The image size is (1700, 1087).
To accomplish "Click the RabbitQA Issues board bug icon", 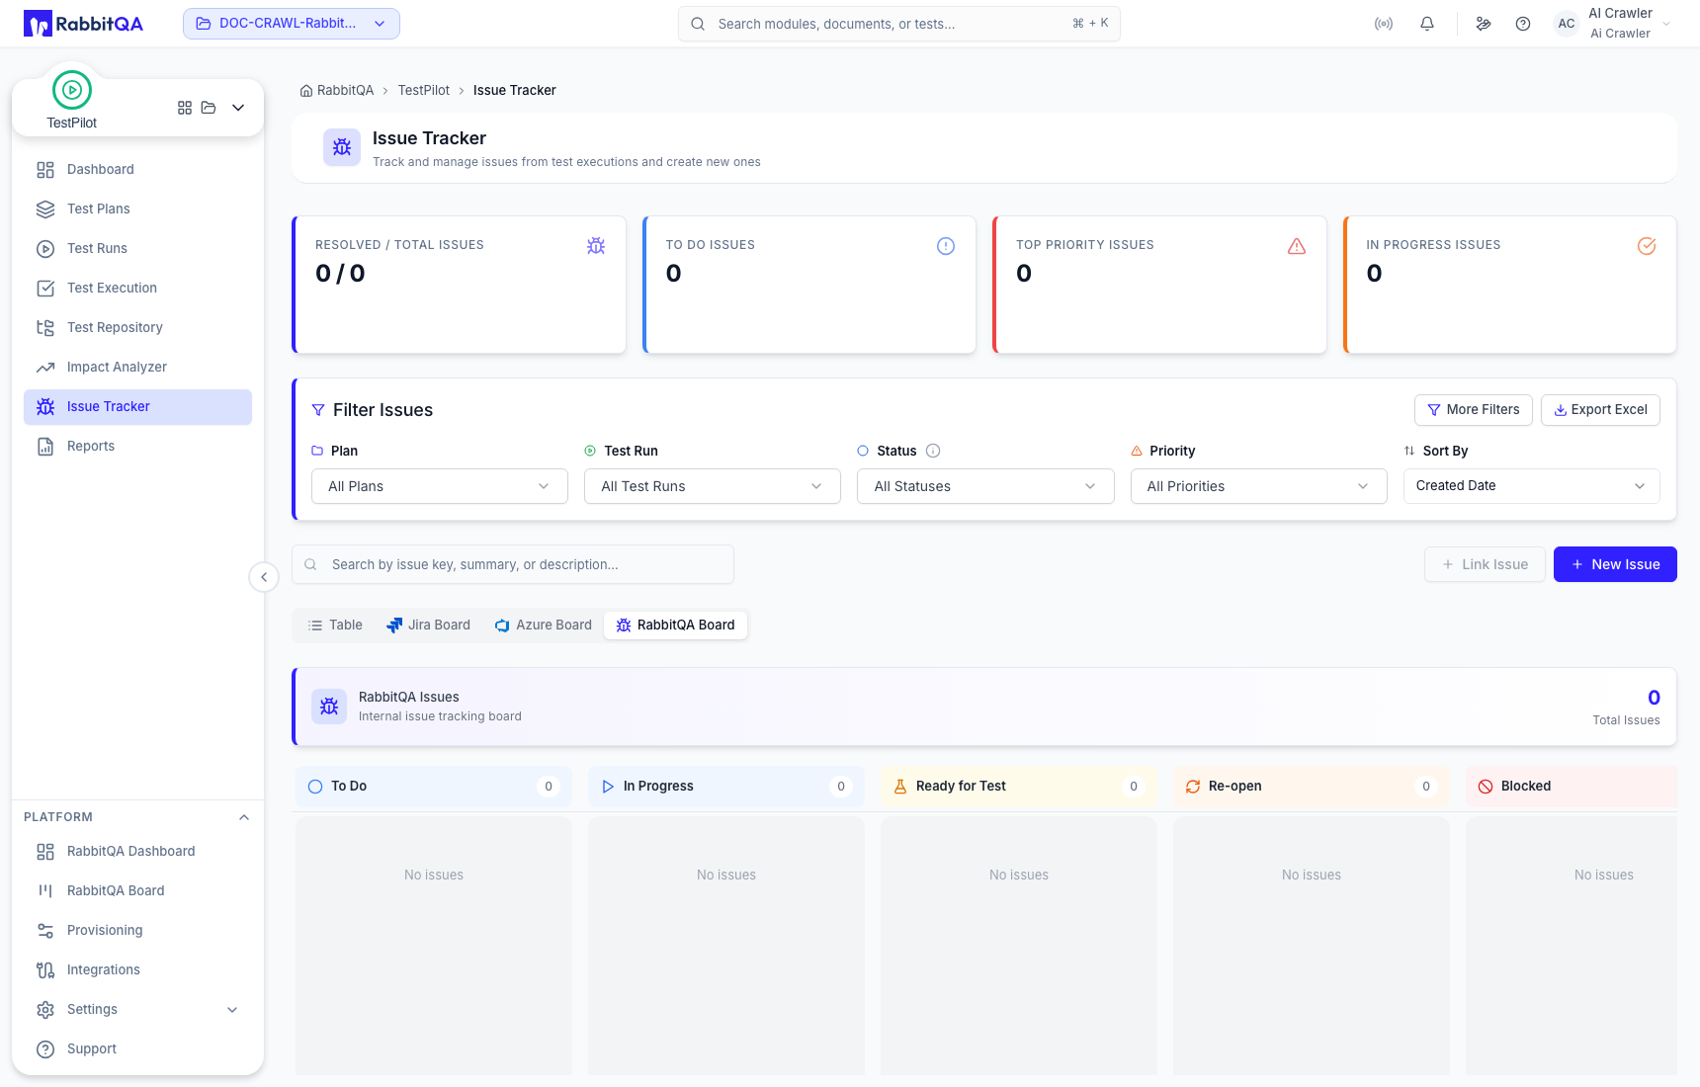I will pos(329,707).
